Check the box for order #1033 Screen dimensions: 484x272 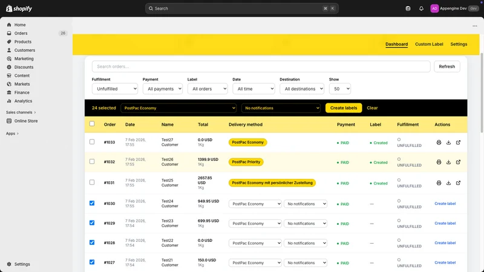[x=92, y=142]
